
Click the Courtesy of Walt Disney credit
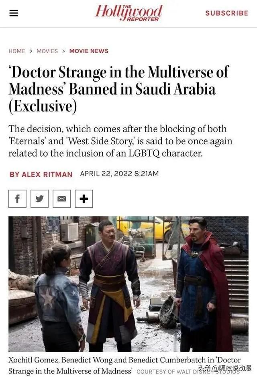pyautogui.click(x=188, y=372)
